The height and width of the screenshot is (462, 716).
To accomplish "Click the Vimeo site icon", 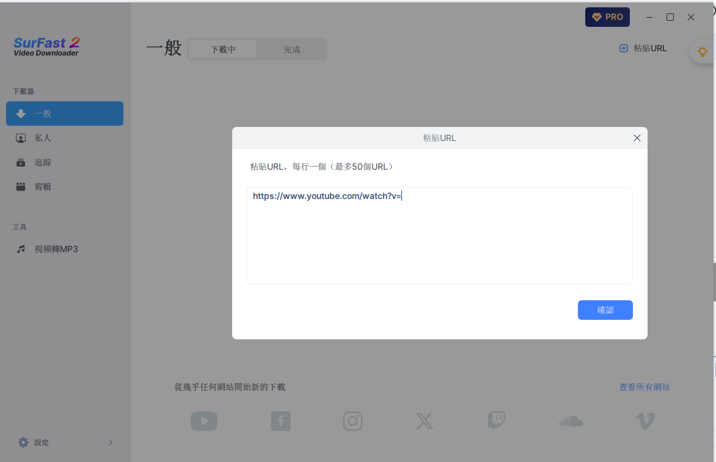I will [x=645, y=421].
